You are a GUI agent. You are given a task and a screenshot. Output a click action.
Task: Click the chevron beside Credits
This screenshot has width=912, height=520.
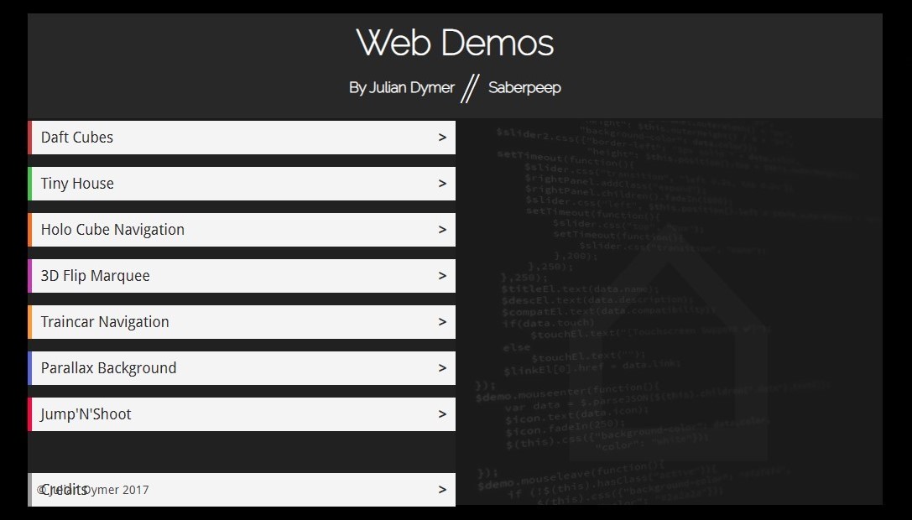pyautogui.click(x=442, y=489)
